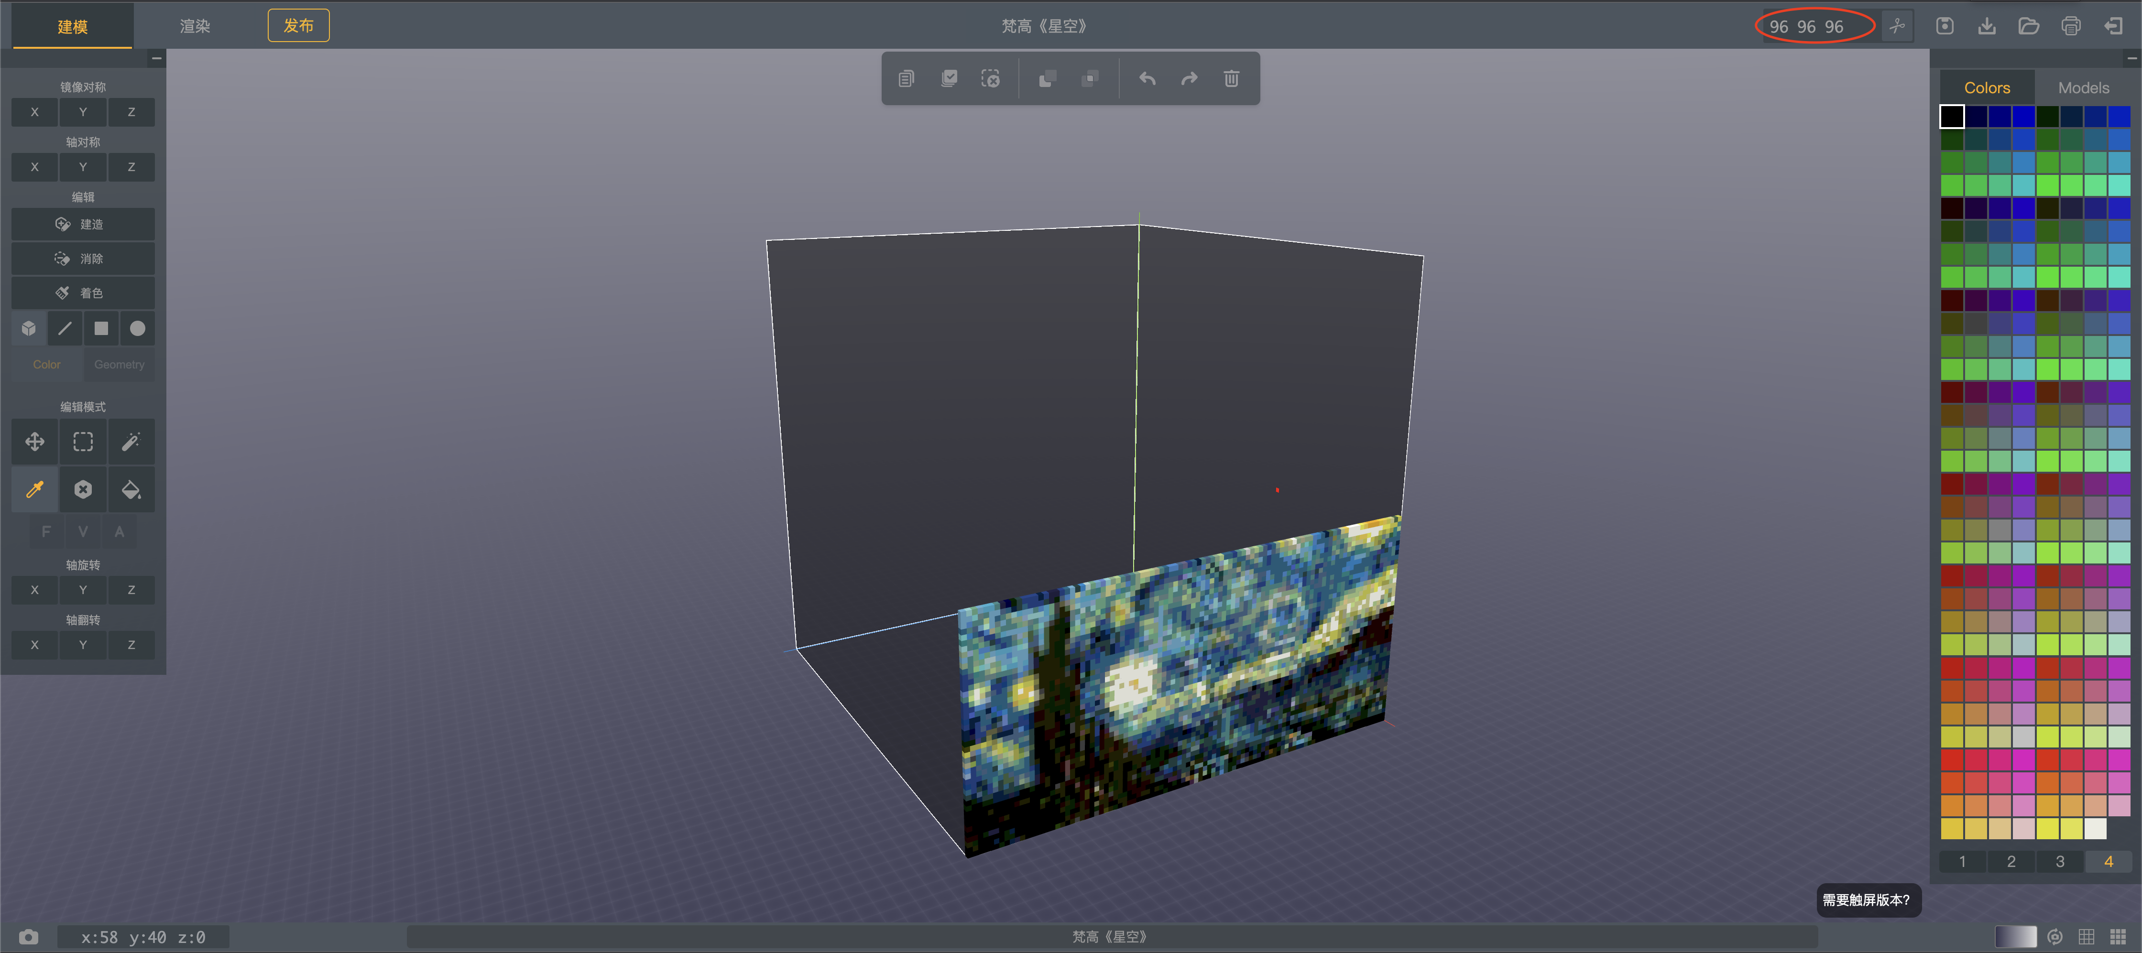Switch to the 渲染 tab
Viewport: 2142px width, 953px height.
tap(195, 26)
